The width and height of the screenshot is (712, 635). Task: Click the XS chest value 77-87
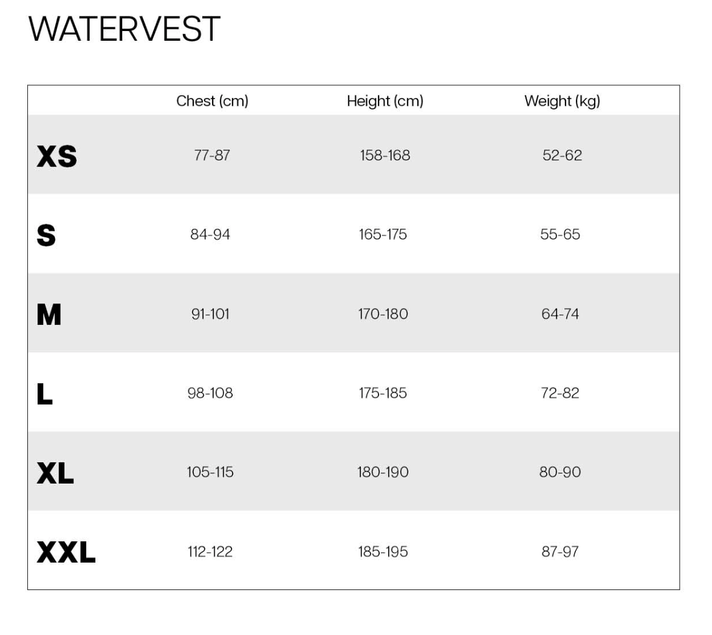[212, 155]
